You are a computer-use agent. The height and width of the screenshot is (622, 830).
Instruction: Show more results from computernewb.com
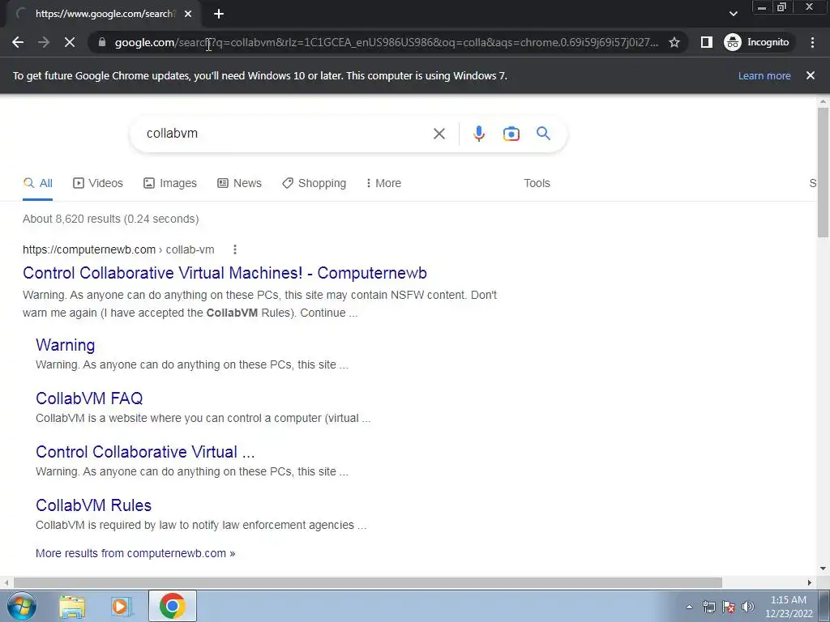point(135,553)
